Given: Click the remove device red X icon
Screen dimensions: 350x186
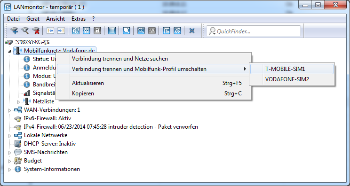Looking at the screenshot, I should pos(36,31).
